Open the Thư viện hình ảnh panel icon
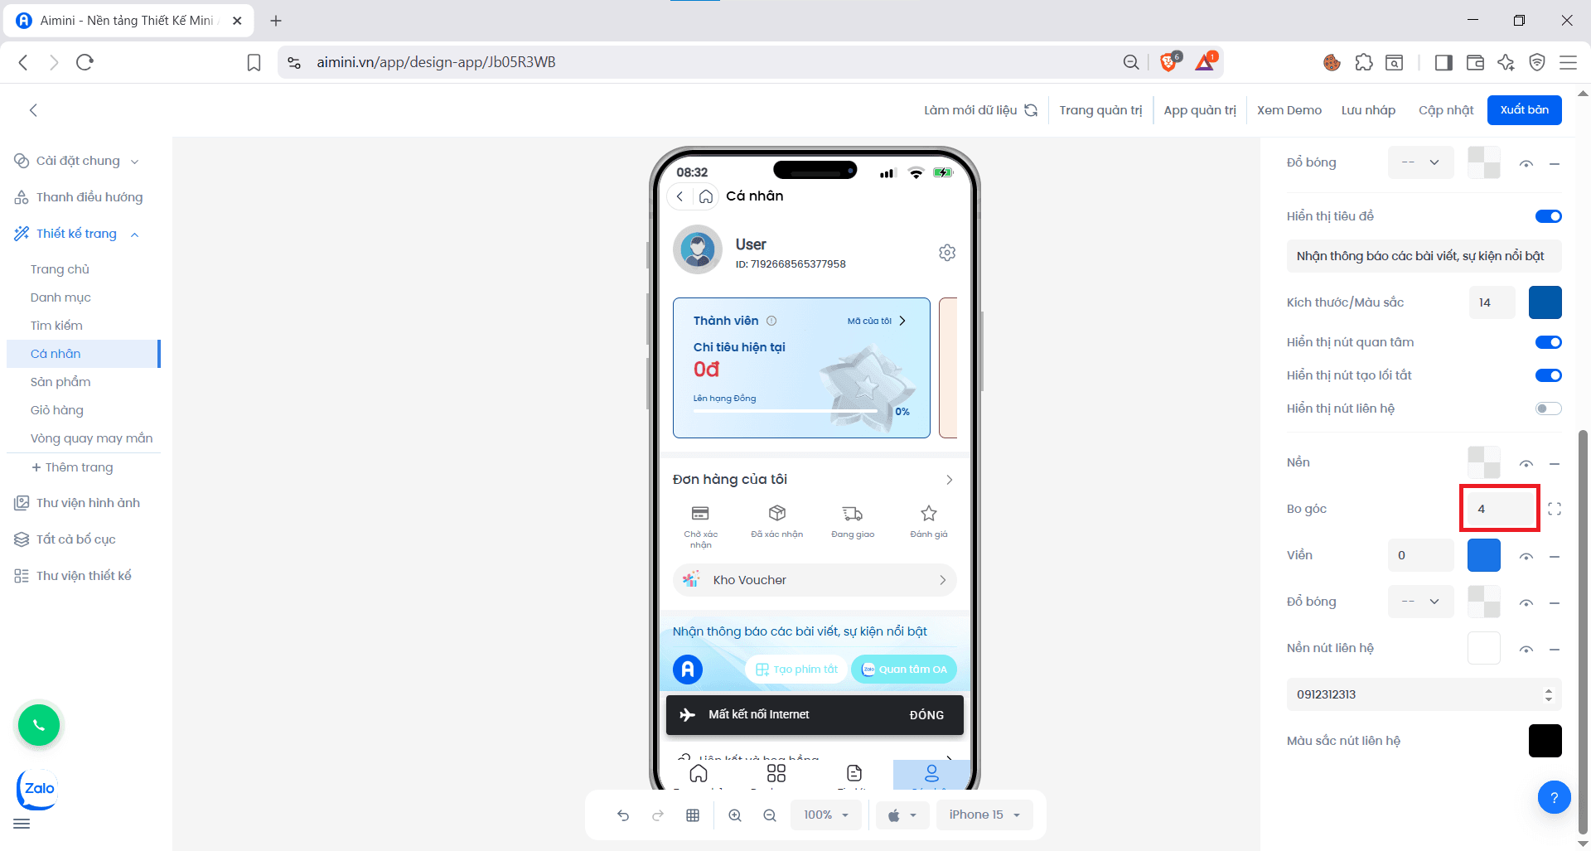 coord(20,502)
